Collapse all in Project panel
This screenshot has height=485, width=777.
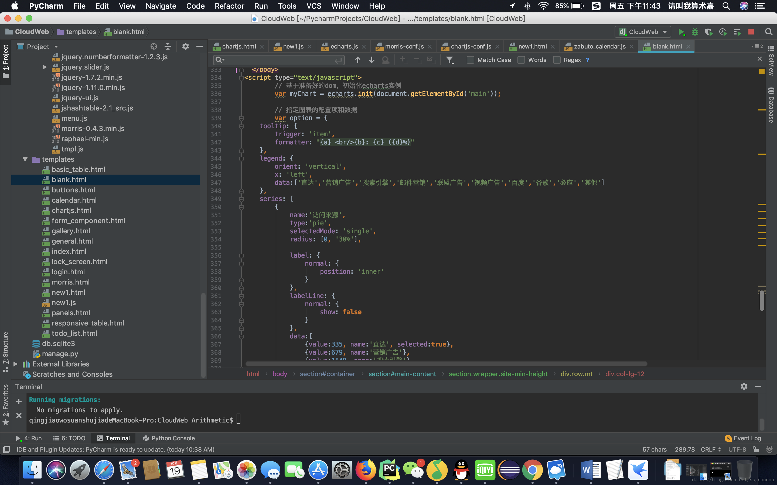[x=168, y=47]
